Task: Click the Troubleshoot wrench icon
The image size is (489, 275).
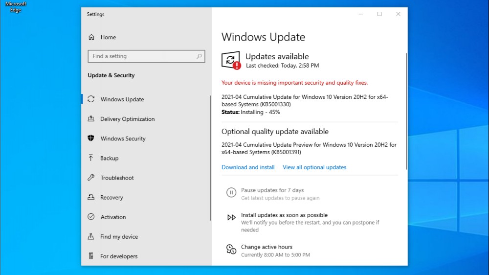Action: click(x=91, y=178)
